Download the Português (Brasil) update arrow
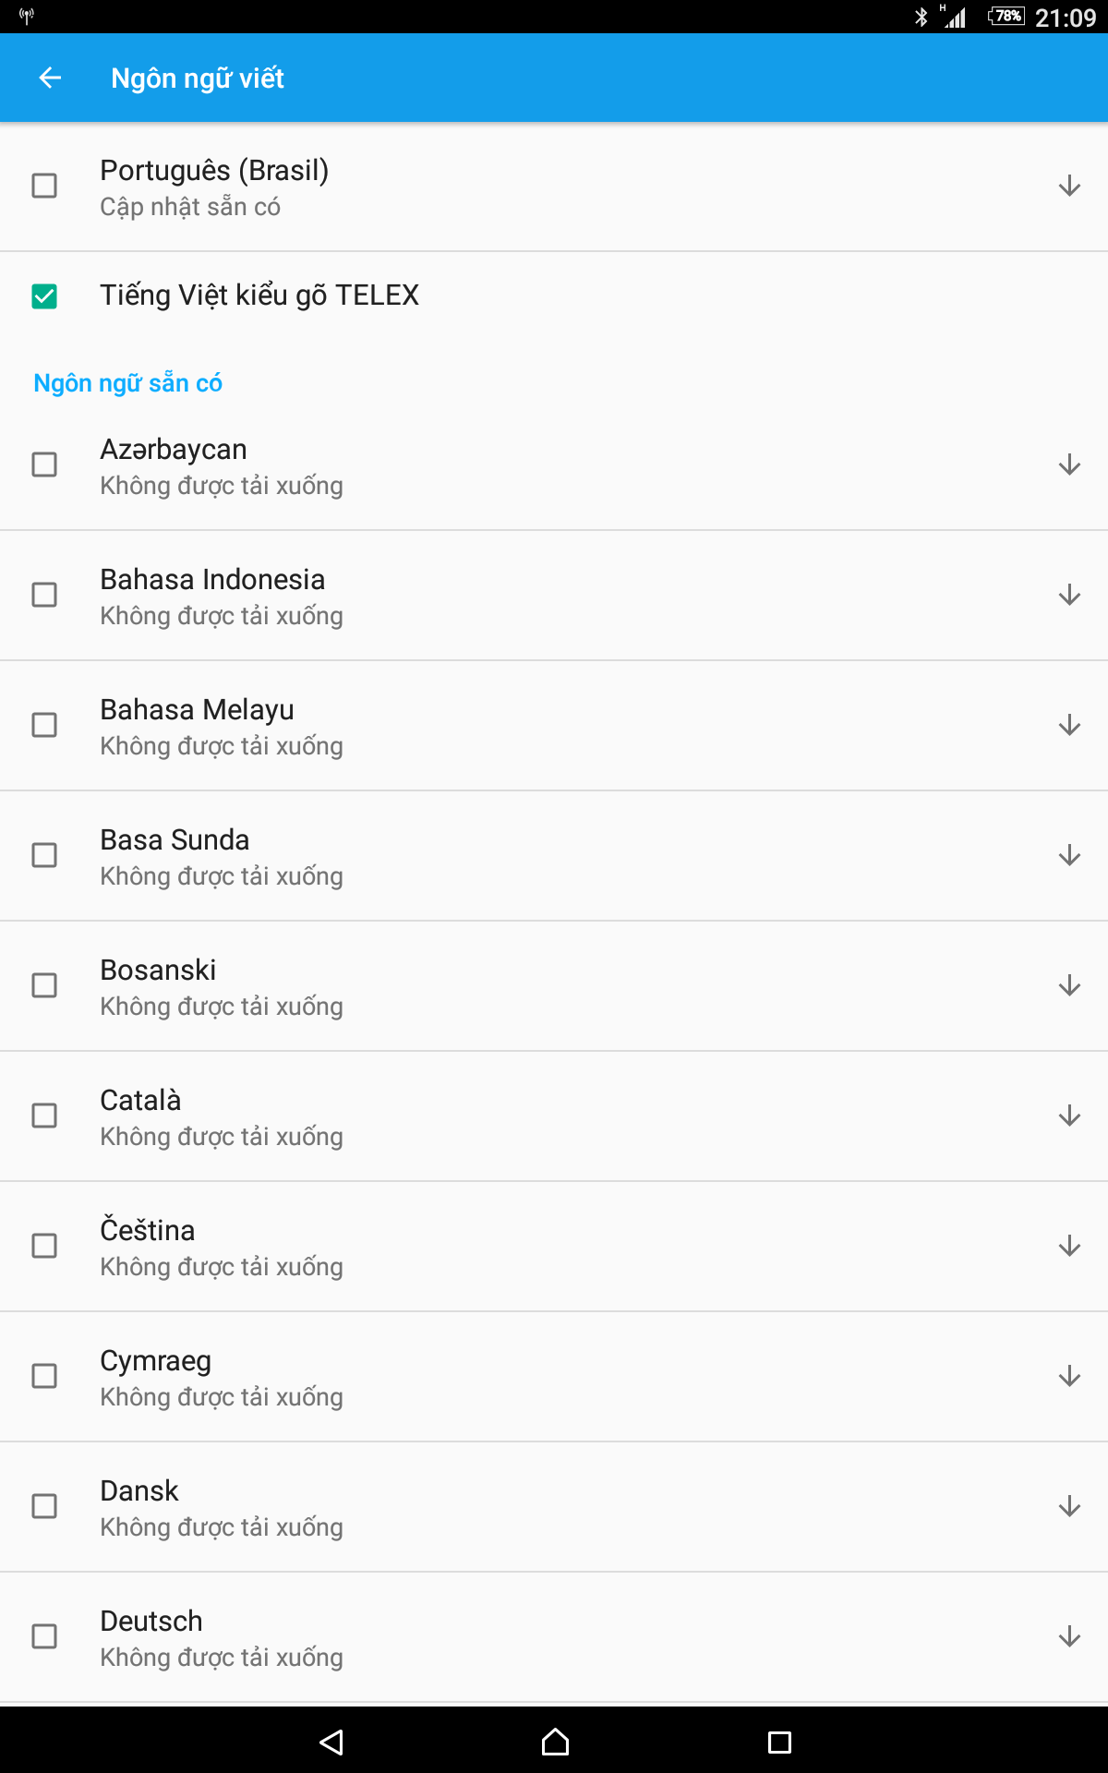 pos(1069,186)
